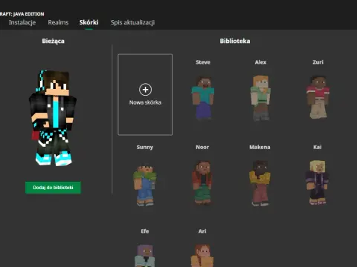This screenshot has height=267, width=357.
Task: Switch to the Realms tab
Action: pos(58,22)
